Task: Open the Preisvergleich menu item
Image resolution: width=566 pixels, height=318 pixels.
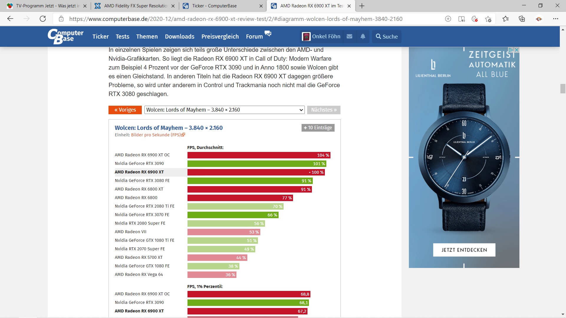Action: click(220, 37)
